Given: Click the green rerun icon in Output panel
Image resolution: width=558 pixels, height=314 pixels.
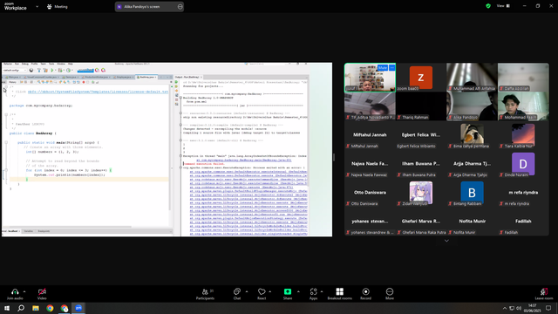Looking at the screenshot, I should pos(176,82).
